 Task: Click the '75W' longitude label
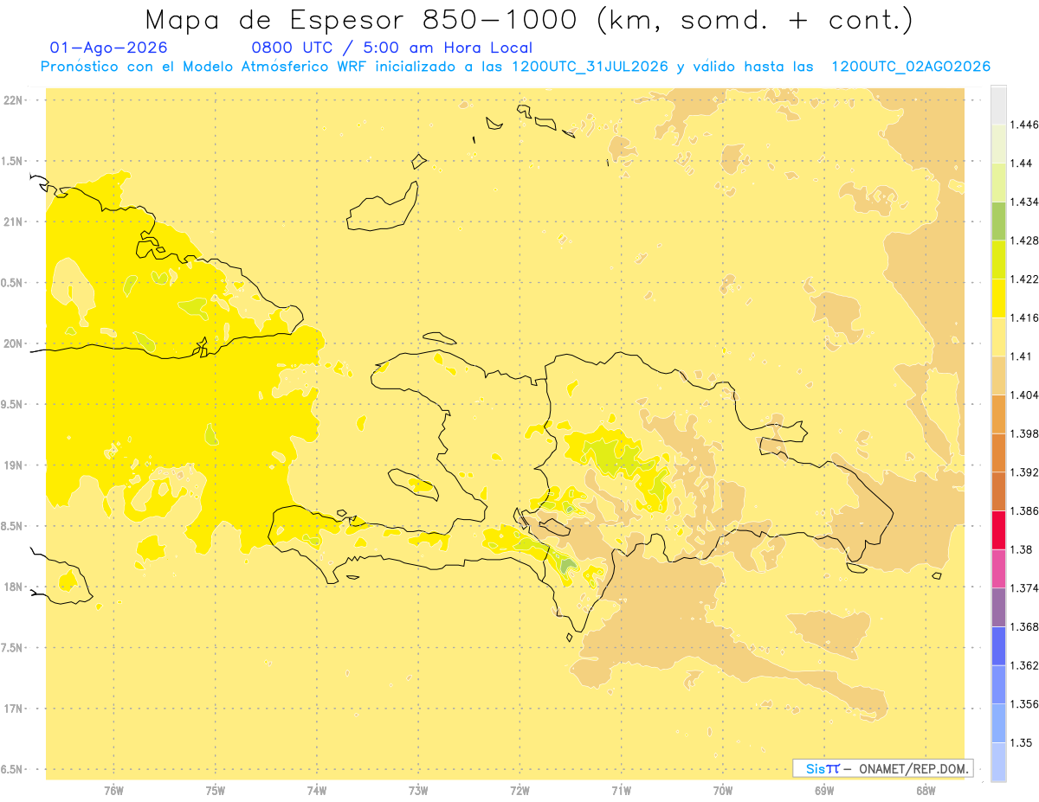(216, 790)
